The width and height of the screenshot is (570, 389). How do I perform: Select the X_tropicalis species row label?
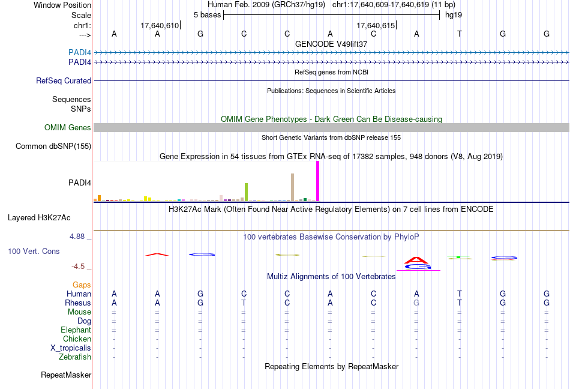click(71, 348)
